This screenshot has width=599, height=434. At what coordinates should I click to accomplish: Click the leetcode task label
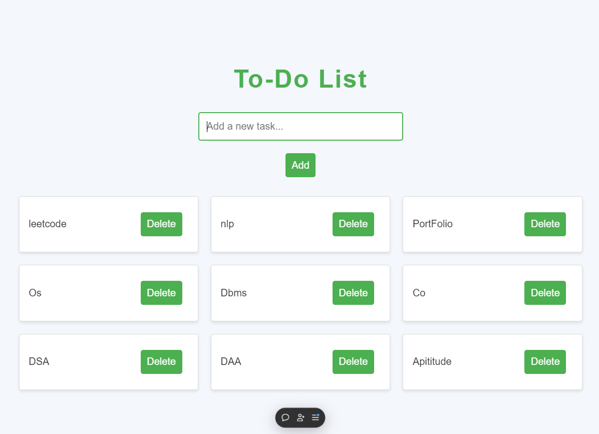pyautogui.click(x=48, y=224)
